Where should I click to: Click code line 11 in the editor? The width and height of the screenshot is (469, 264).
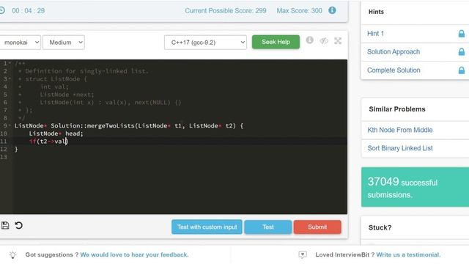click(180, 142)
